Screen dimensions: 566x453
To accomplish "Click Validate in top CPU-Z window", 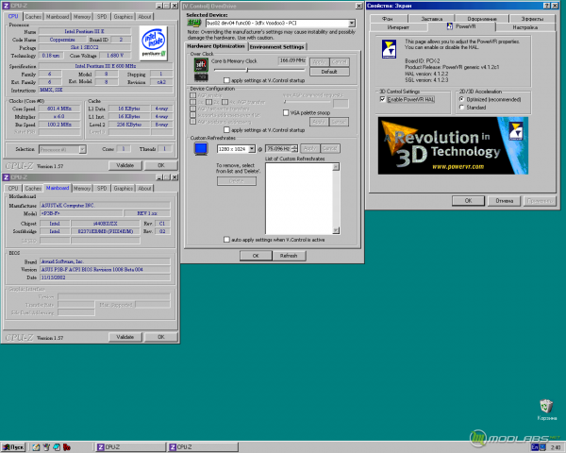I will (x=125, y=165).
